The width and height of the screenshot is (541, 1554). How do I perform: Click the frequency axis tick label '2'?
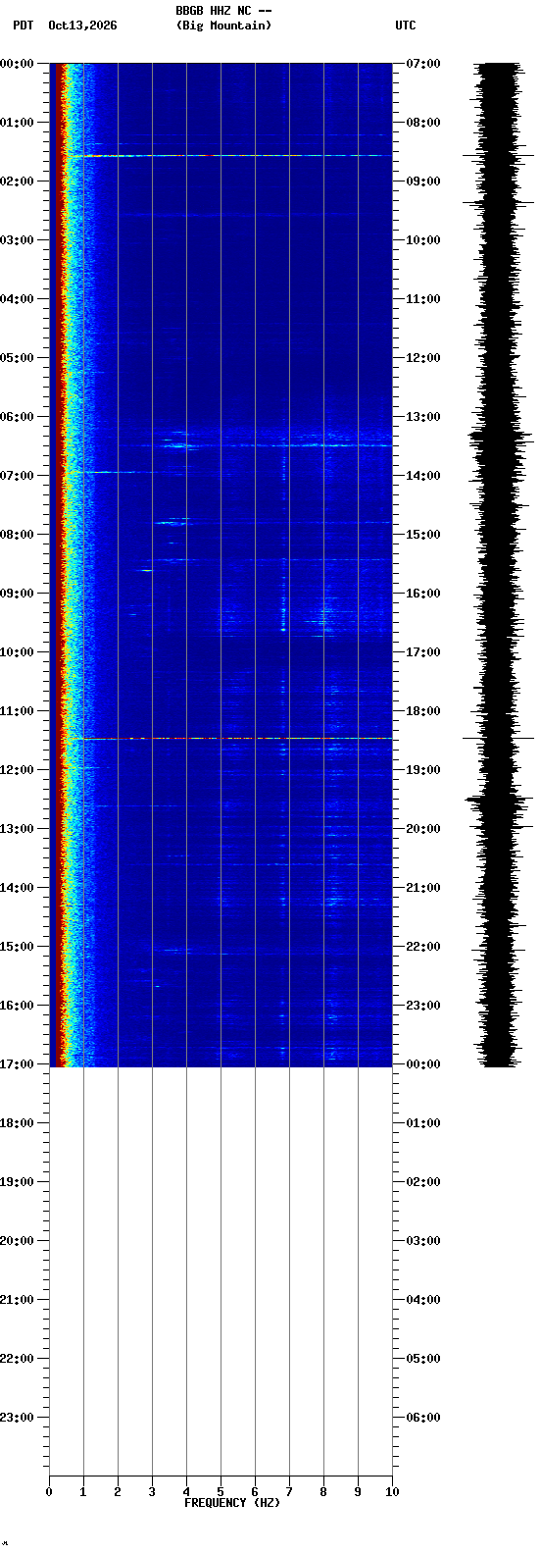118,1492
